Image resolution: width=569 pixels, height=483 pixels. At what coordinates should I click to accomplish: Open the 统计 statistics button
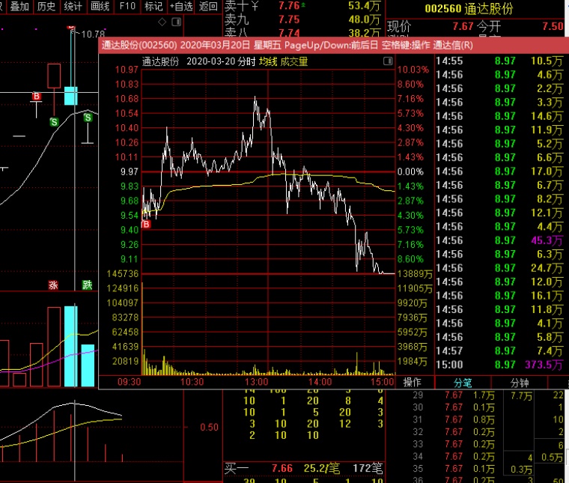pyautogui.click(x=73, y=6)
